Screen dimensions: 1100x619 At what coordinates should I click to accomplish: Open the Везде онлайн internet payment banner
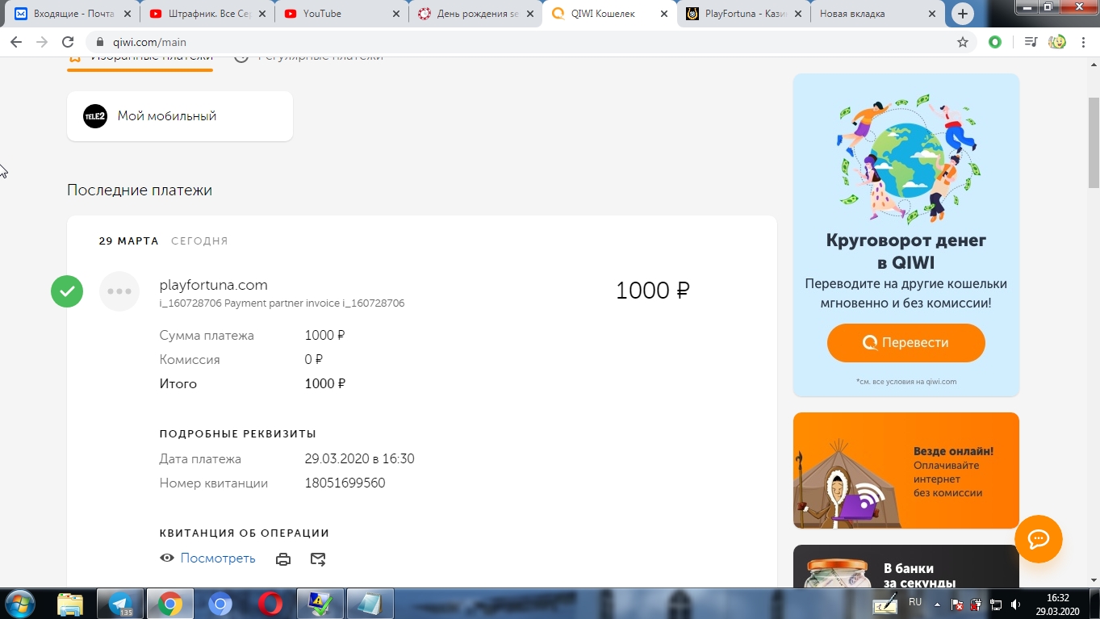(906, 471)
